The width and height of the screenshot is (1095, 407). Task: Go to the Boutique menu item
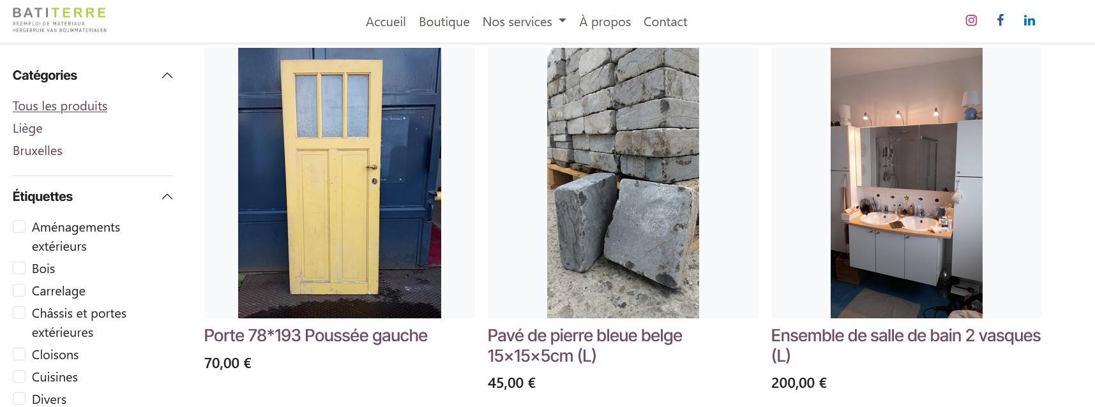point(444,22)
